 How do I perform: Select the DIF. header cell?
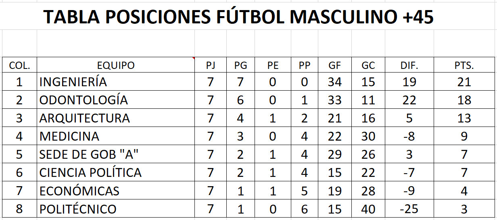pyautogui.click(x=409, y=65)
